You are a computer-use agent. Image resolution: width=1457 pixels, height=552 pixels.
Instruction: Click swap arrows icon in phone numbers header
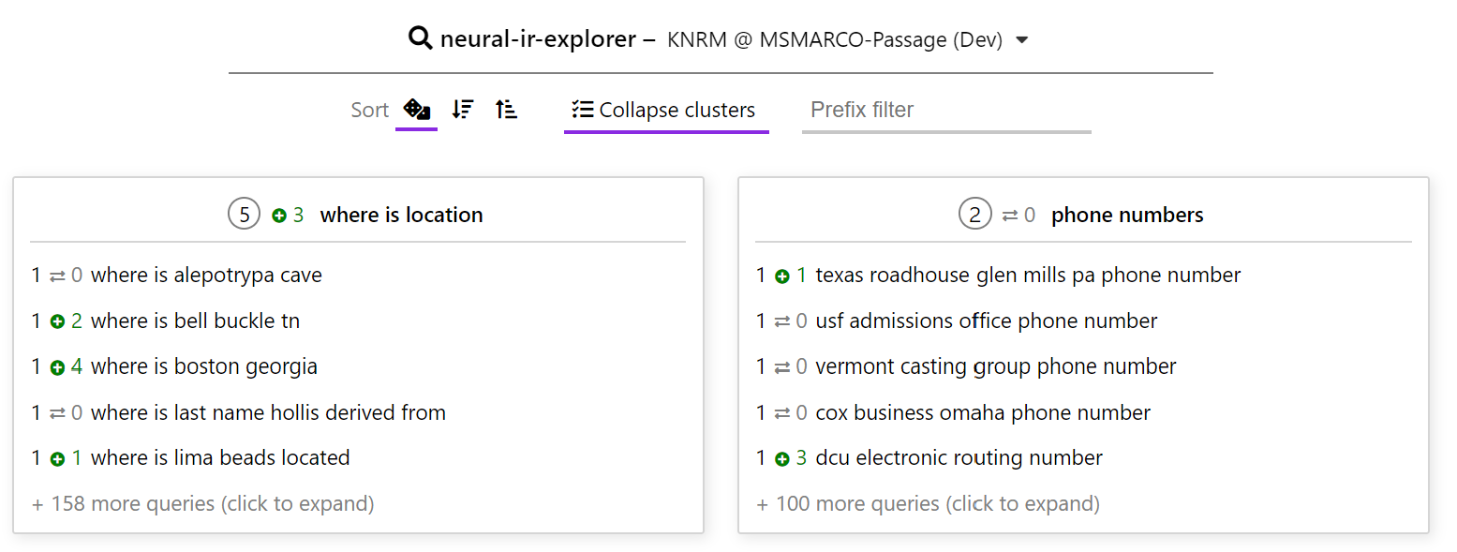[1009, 216]
